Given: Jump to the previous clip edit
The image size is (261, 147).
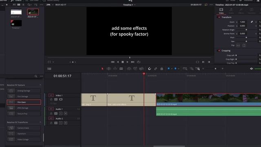Looking at the screenshot, I should click(x=209, y=62).
